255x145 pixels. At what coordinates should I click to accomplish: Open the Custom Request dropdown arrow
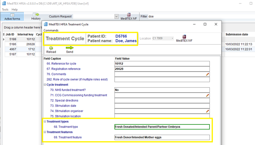click(x=116, y=16)
